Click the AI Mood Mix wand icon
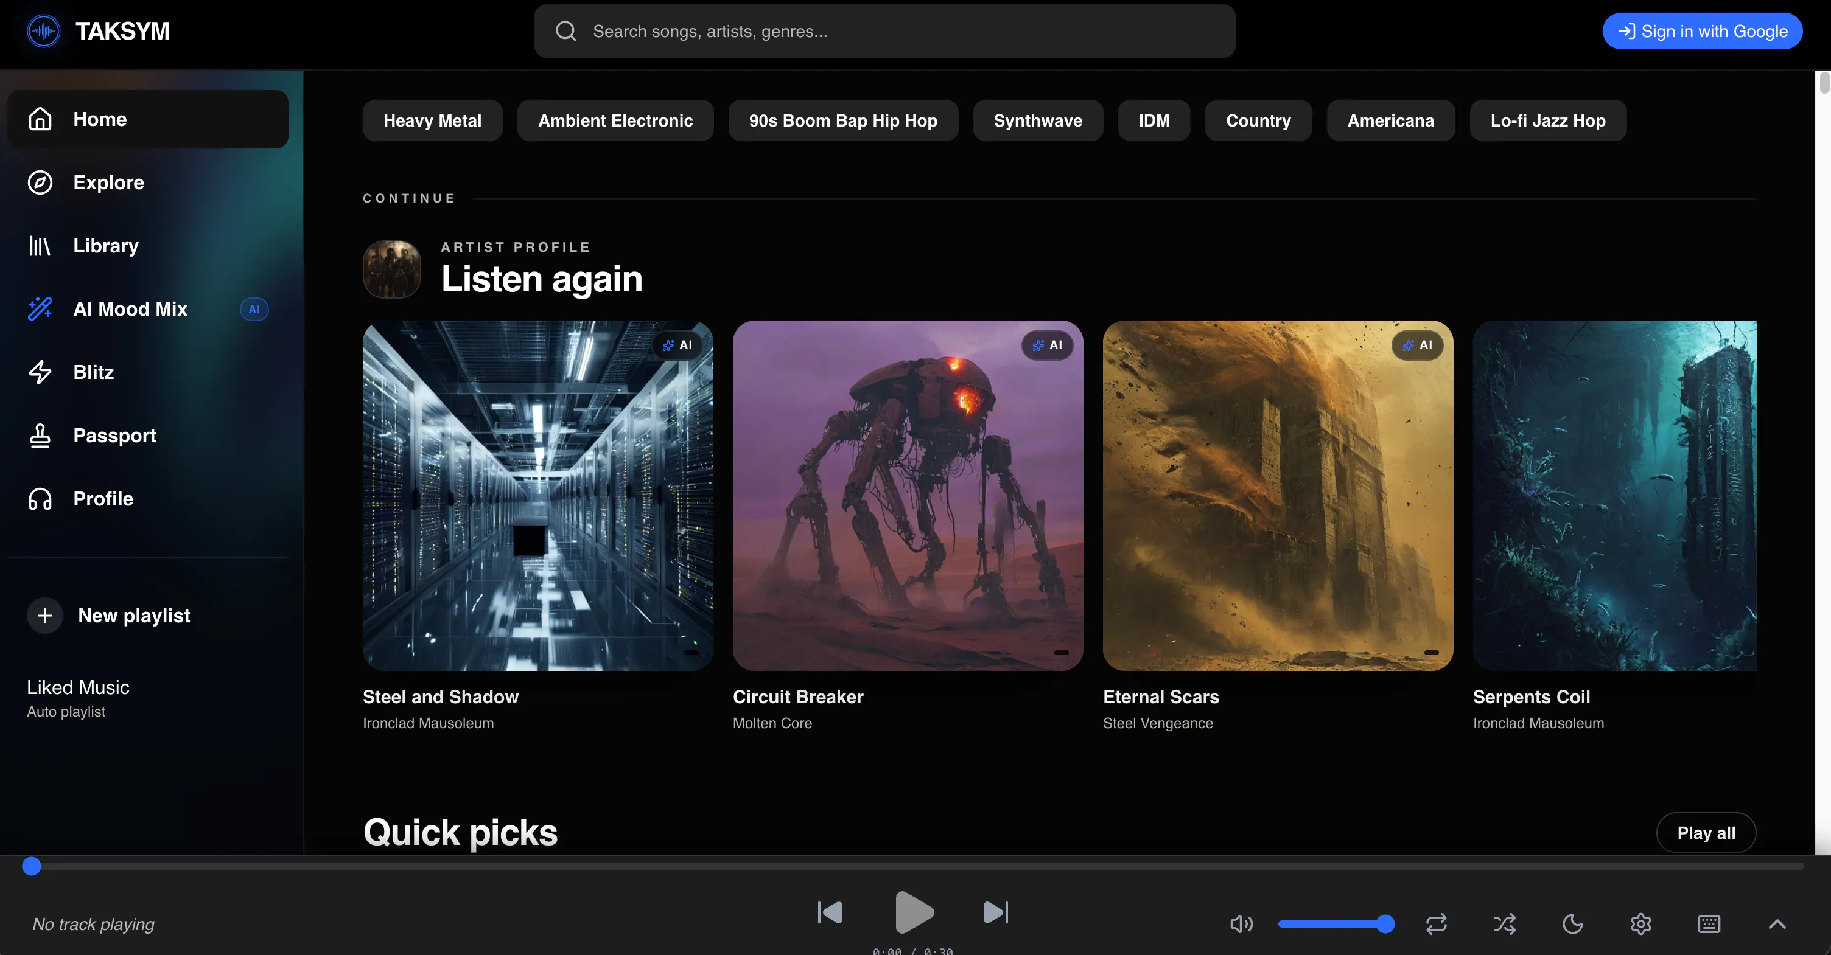The height and width of the screenshot is (955, 1831). 40,309
